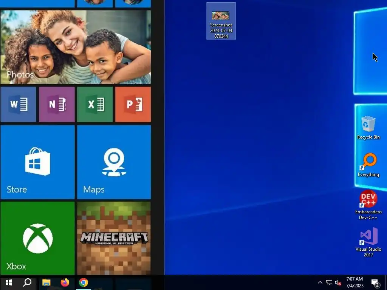The image size is (387, 290).
Task: Show hidden system tray icons
Action: click(320, 282)
